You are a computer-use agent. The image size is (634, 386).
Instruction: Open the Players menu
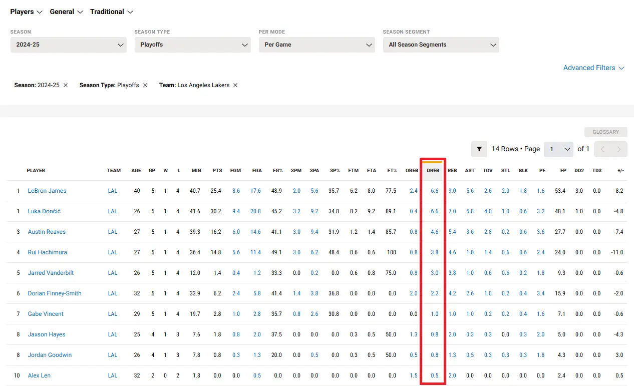27,12
